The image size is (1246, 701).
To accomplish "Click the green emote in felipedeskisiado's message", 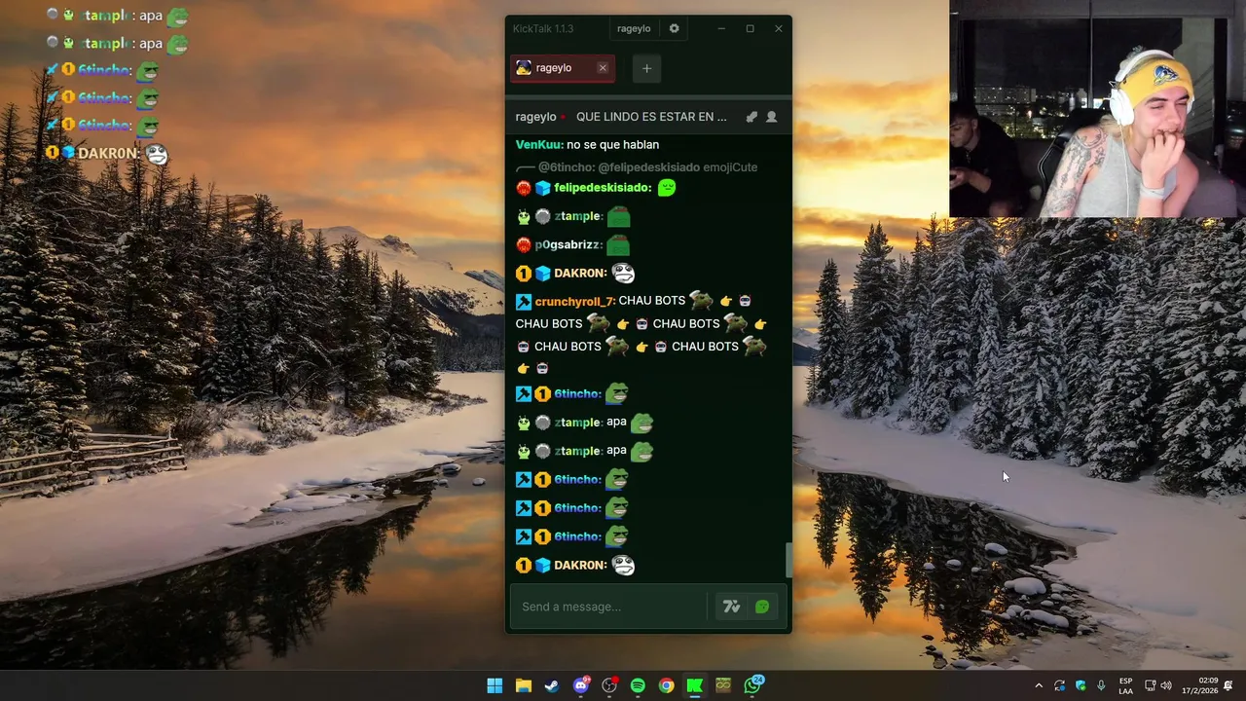I will (667, 188).
